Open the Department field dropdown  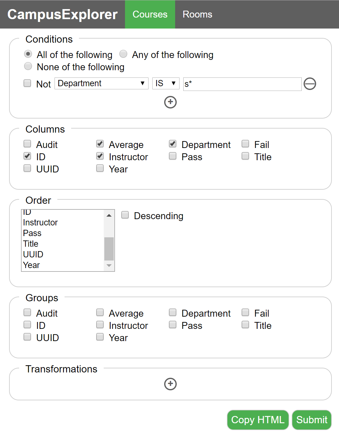click(102, 83)
